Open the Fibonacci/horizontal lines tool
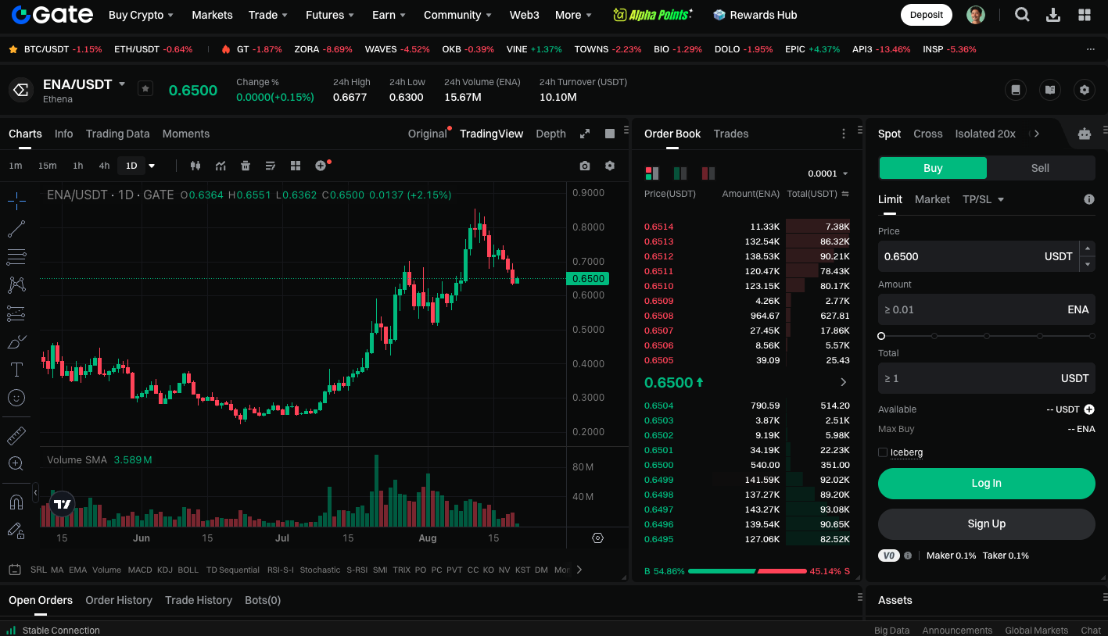 point(16,257)
